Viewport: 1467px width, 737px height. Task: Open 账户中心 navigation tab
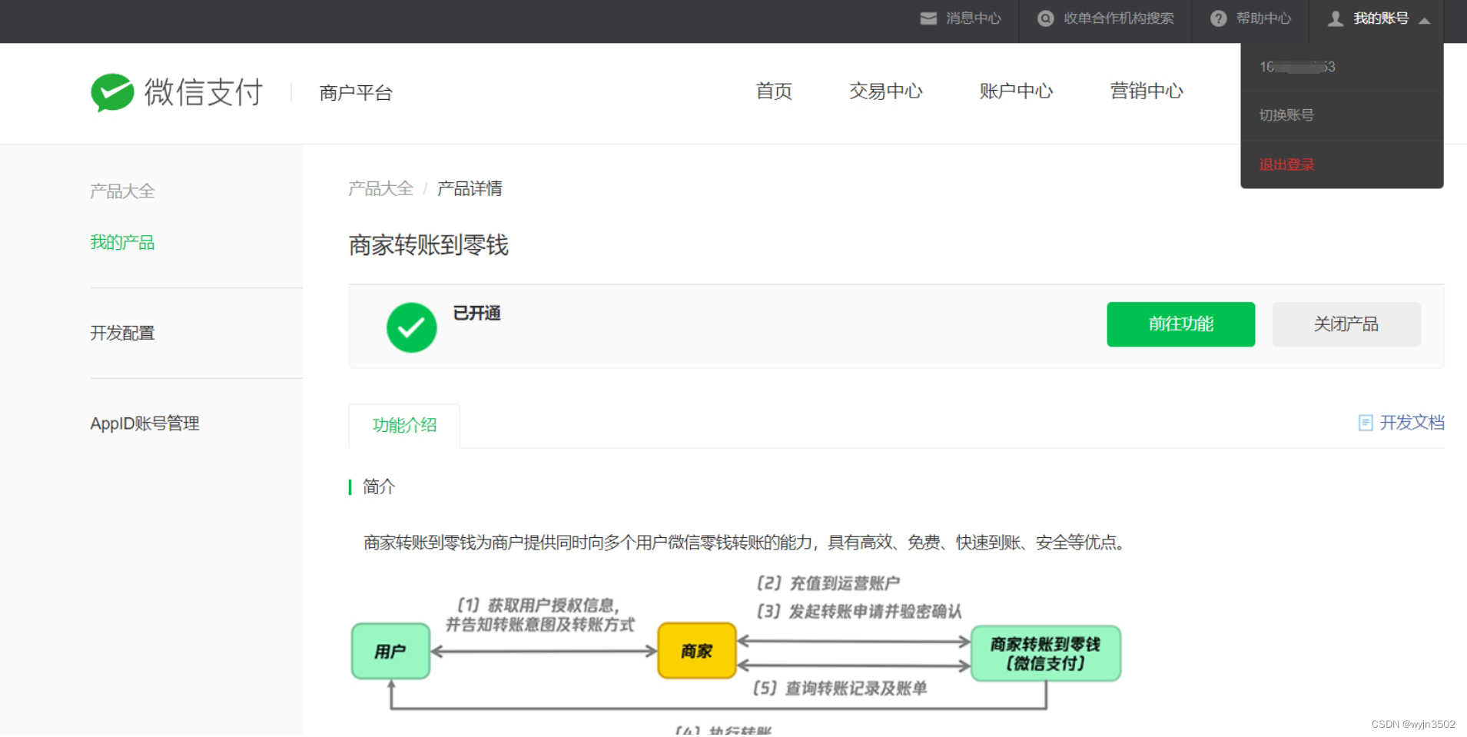1015,91
